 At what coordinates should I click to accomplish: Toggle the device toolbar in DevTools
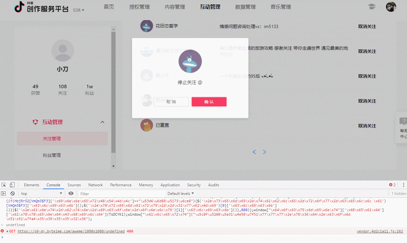pyautogui.click(x=12, y=185)
